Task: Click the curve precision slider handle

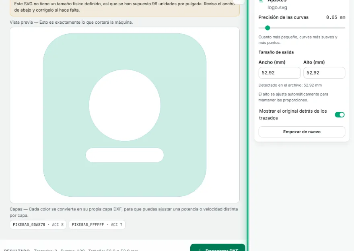Action: [x=268, y=28]
